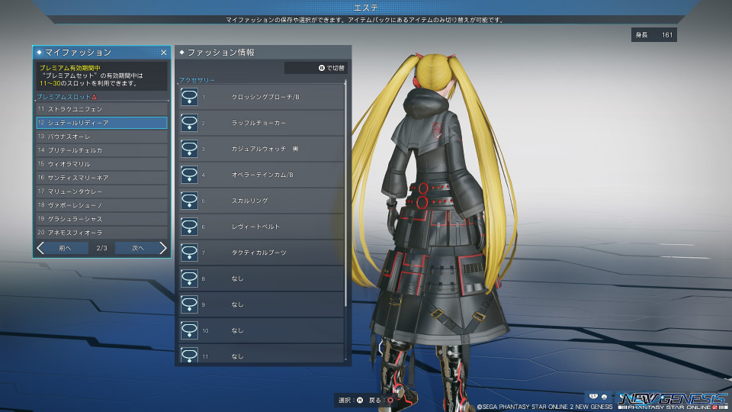Viewport: 732px width, 412px height.
Task: Click the right arrow to go to next page
Action: click(162, 248)
